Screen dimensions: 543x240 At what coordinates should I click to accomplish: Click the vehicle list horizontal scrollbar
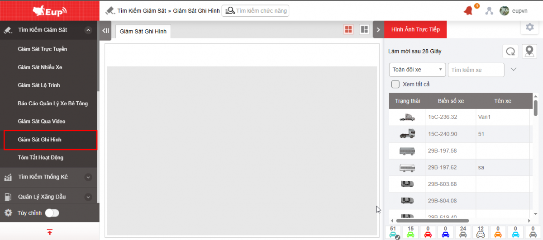[x=433, y=221]
